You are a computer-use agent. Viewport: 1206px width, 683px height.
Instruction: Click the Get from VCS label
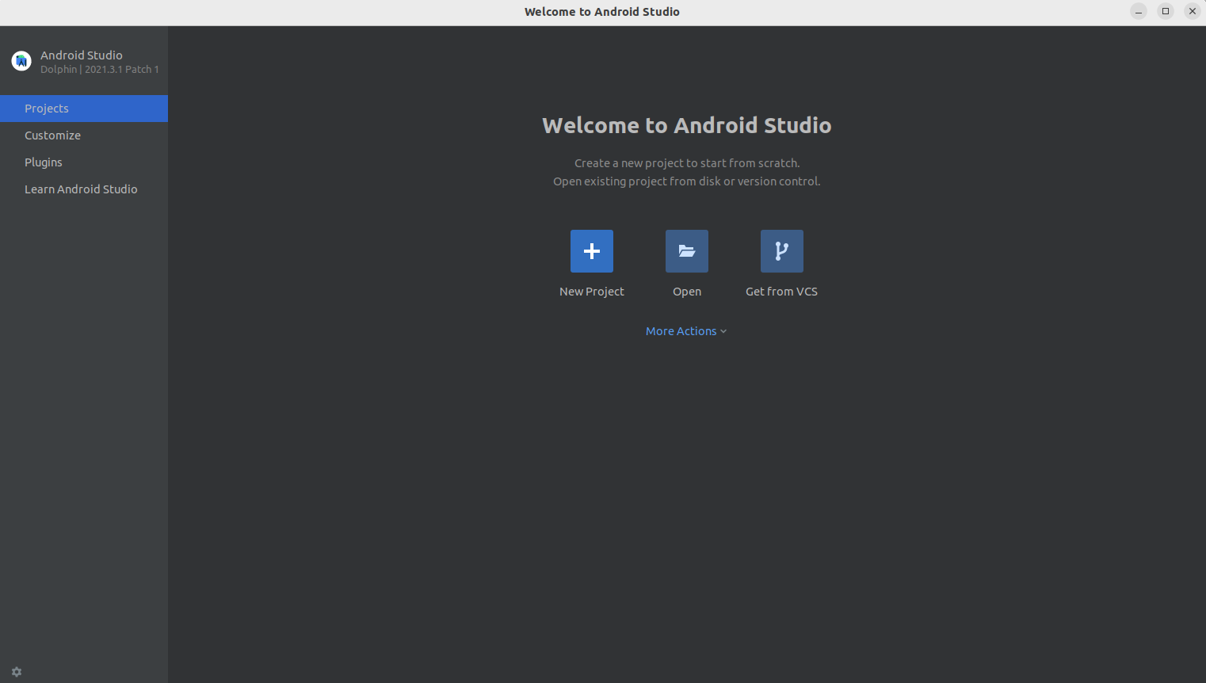(x=781, y=291)
